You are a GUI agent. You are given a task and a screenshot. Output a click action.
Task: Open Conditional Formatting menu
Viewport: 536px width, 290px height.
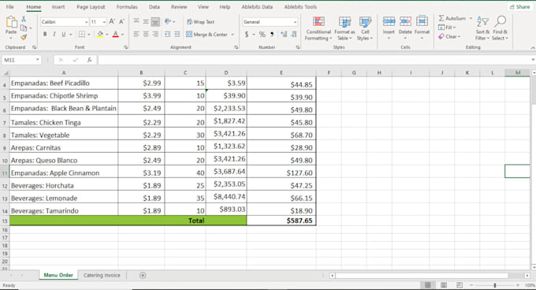318,28
